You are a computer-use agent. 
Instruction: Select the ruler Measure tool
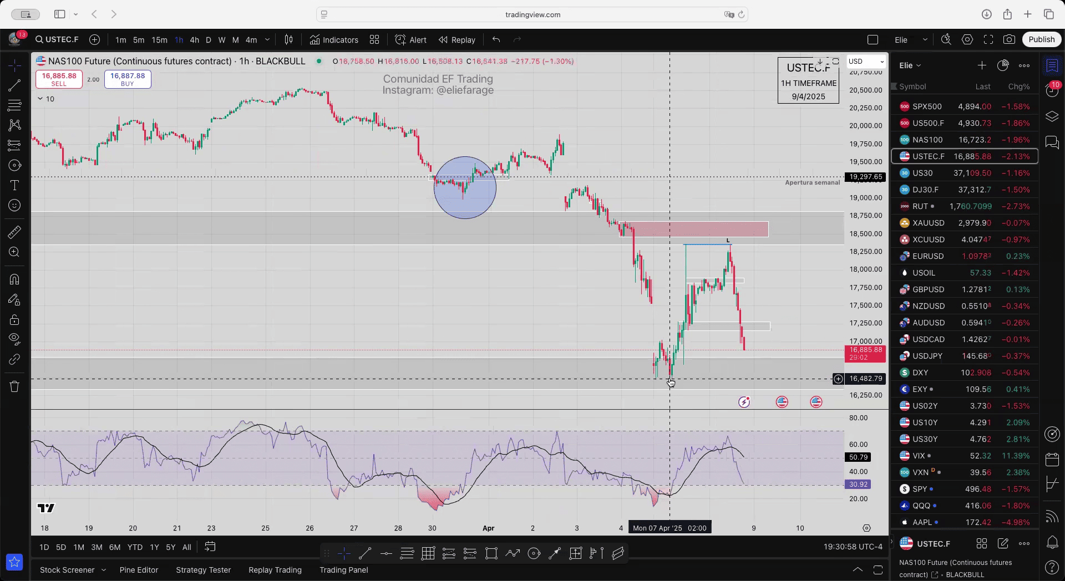point(14,232)
